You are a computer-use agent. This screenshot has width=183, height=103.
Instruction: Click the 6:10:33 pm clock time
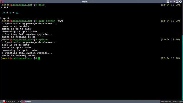pyautogui.click(x=178, y=102)
